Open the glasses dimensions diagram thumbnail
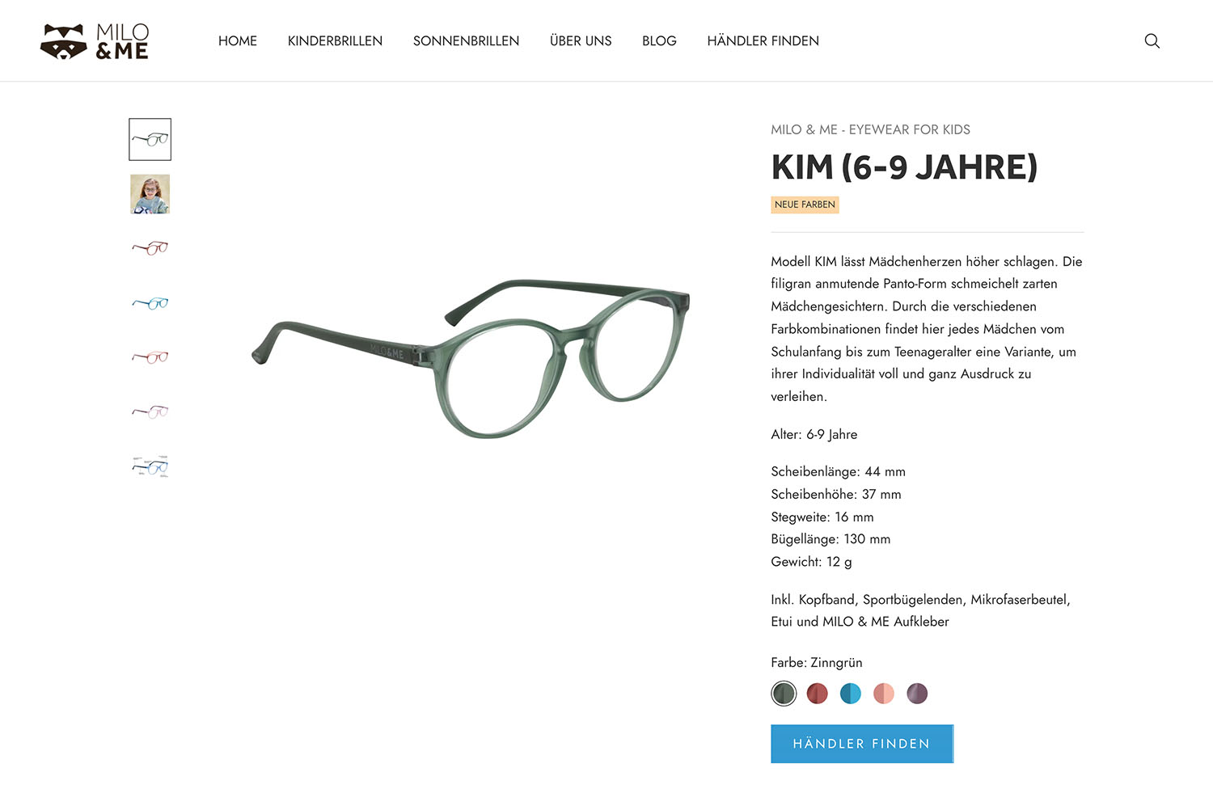Image resolution: width=1213 pixels, height=789 pixels. coord(150,466)
